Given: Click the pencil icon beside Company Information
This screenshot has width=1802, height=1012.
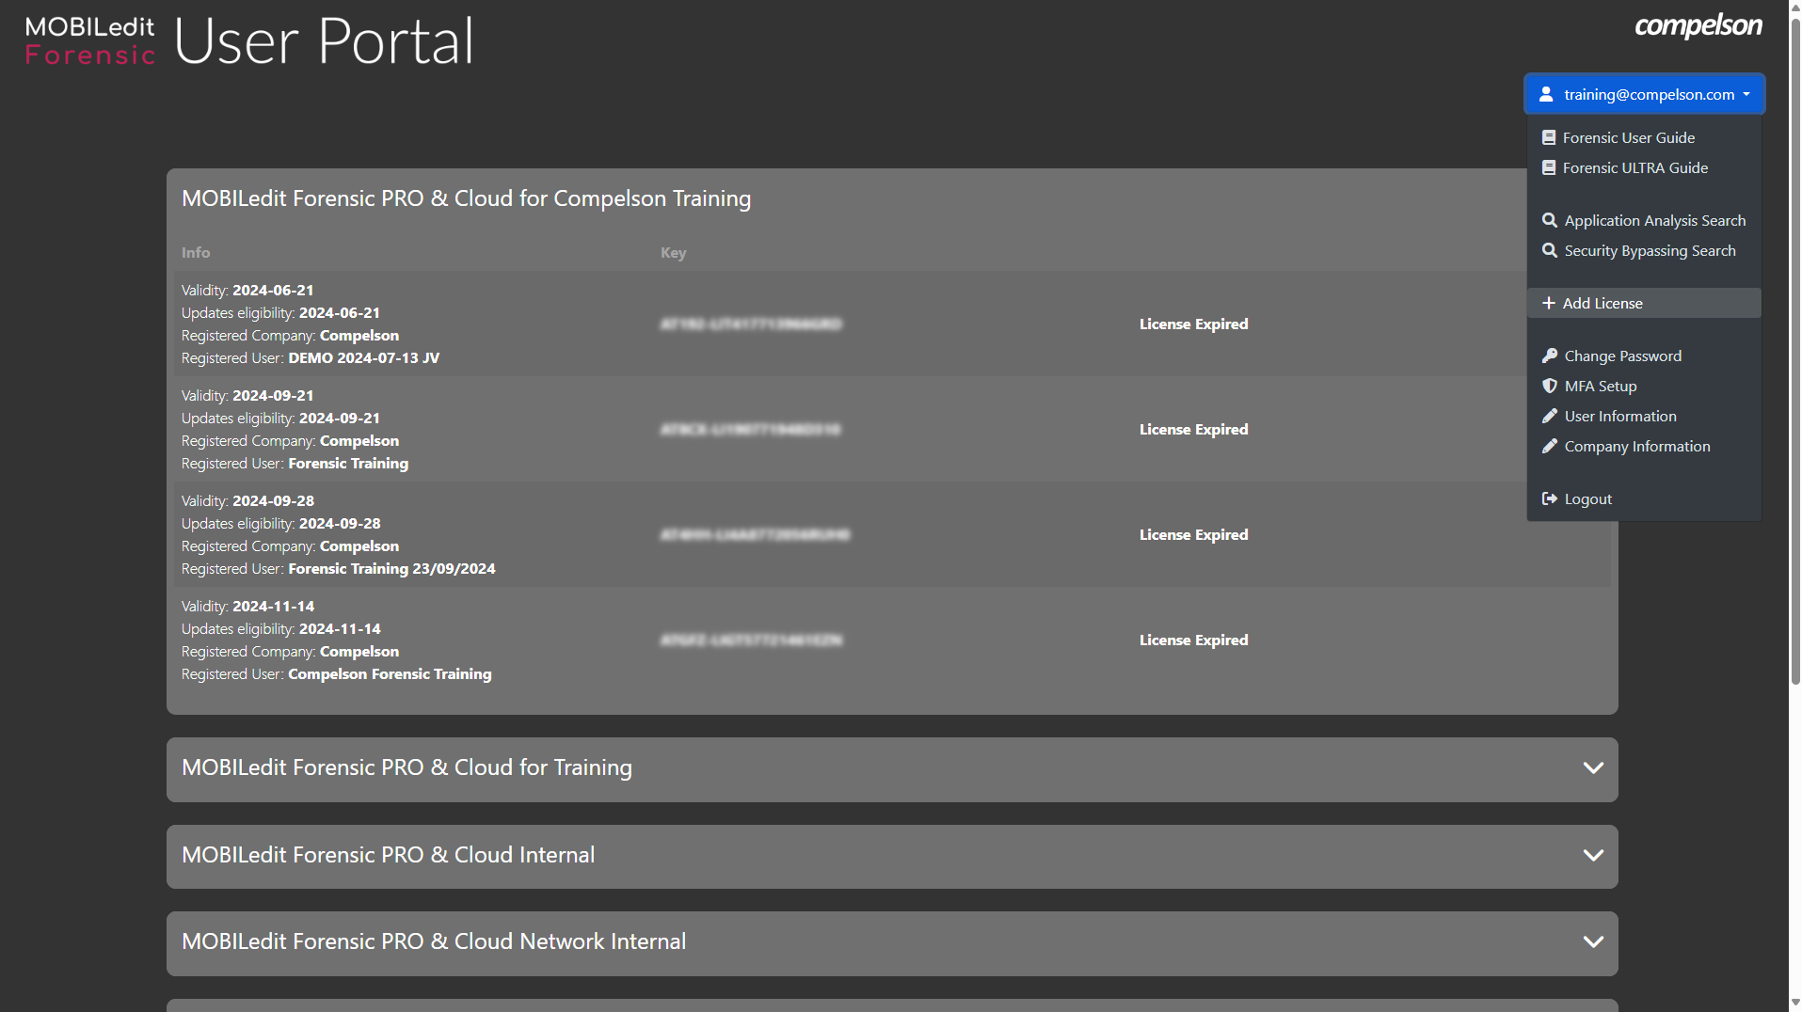Looking at the screenshot, I should 1549,446.
